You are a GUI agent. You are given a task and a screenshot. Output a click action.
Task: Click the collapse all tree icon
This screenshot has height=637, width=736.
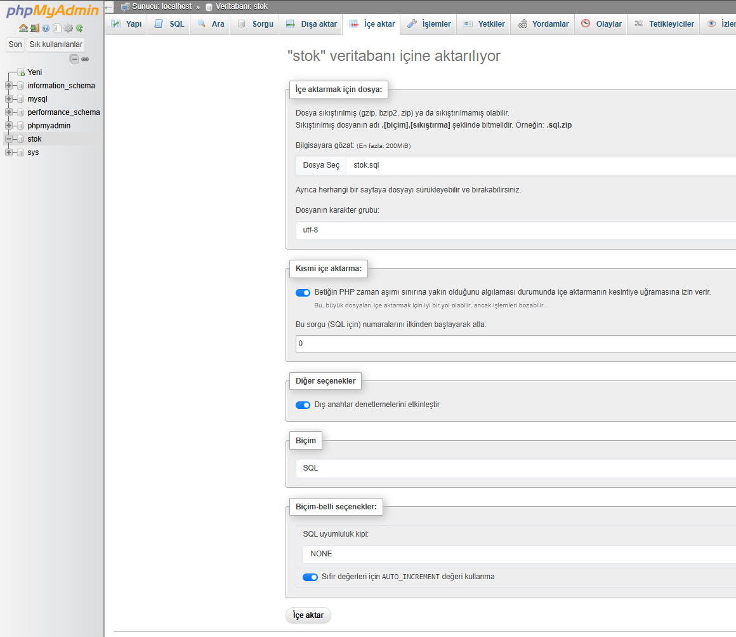[x=74, y=59]
